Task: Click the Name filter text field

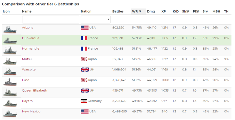Action: (51, 20)
